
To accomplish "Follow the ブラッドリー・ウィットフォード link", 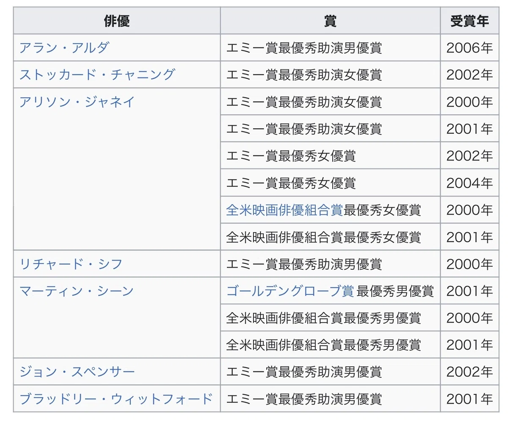I will coord(116,399).
